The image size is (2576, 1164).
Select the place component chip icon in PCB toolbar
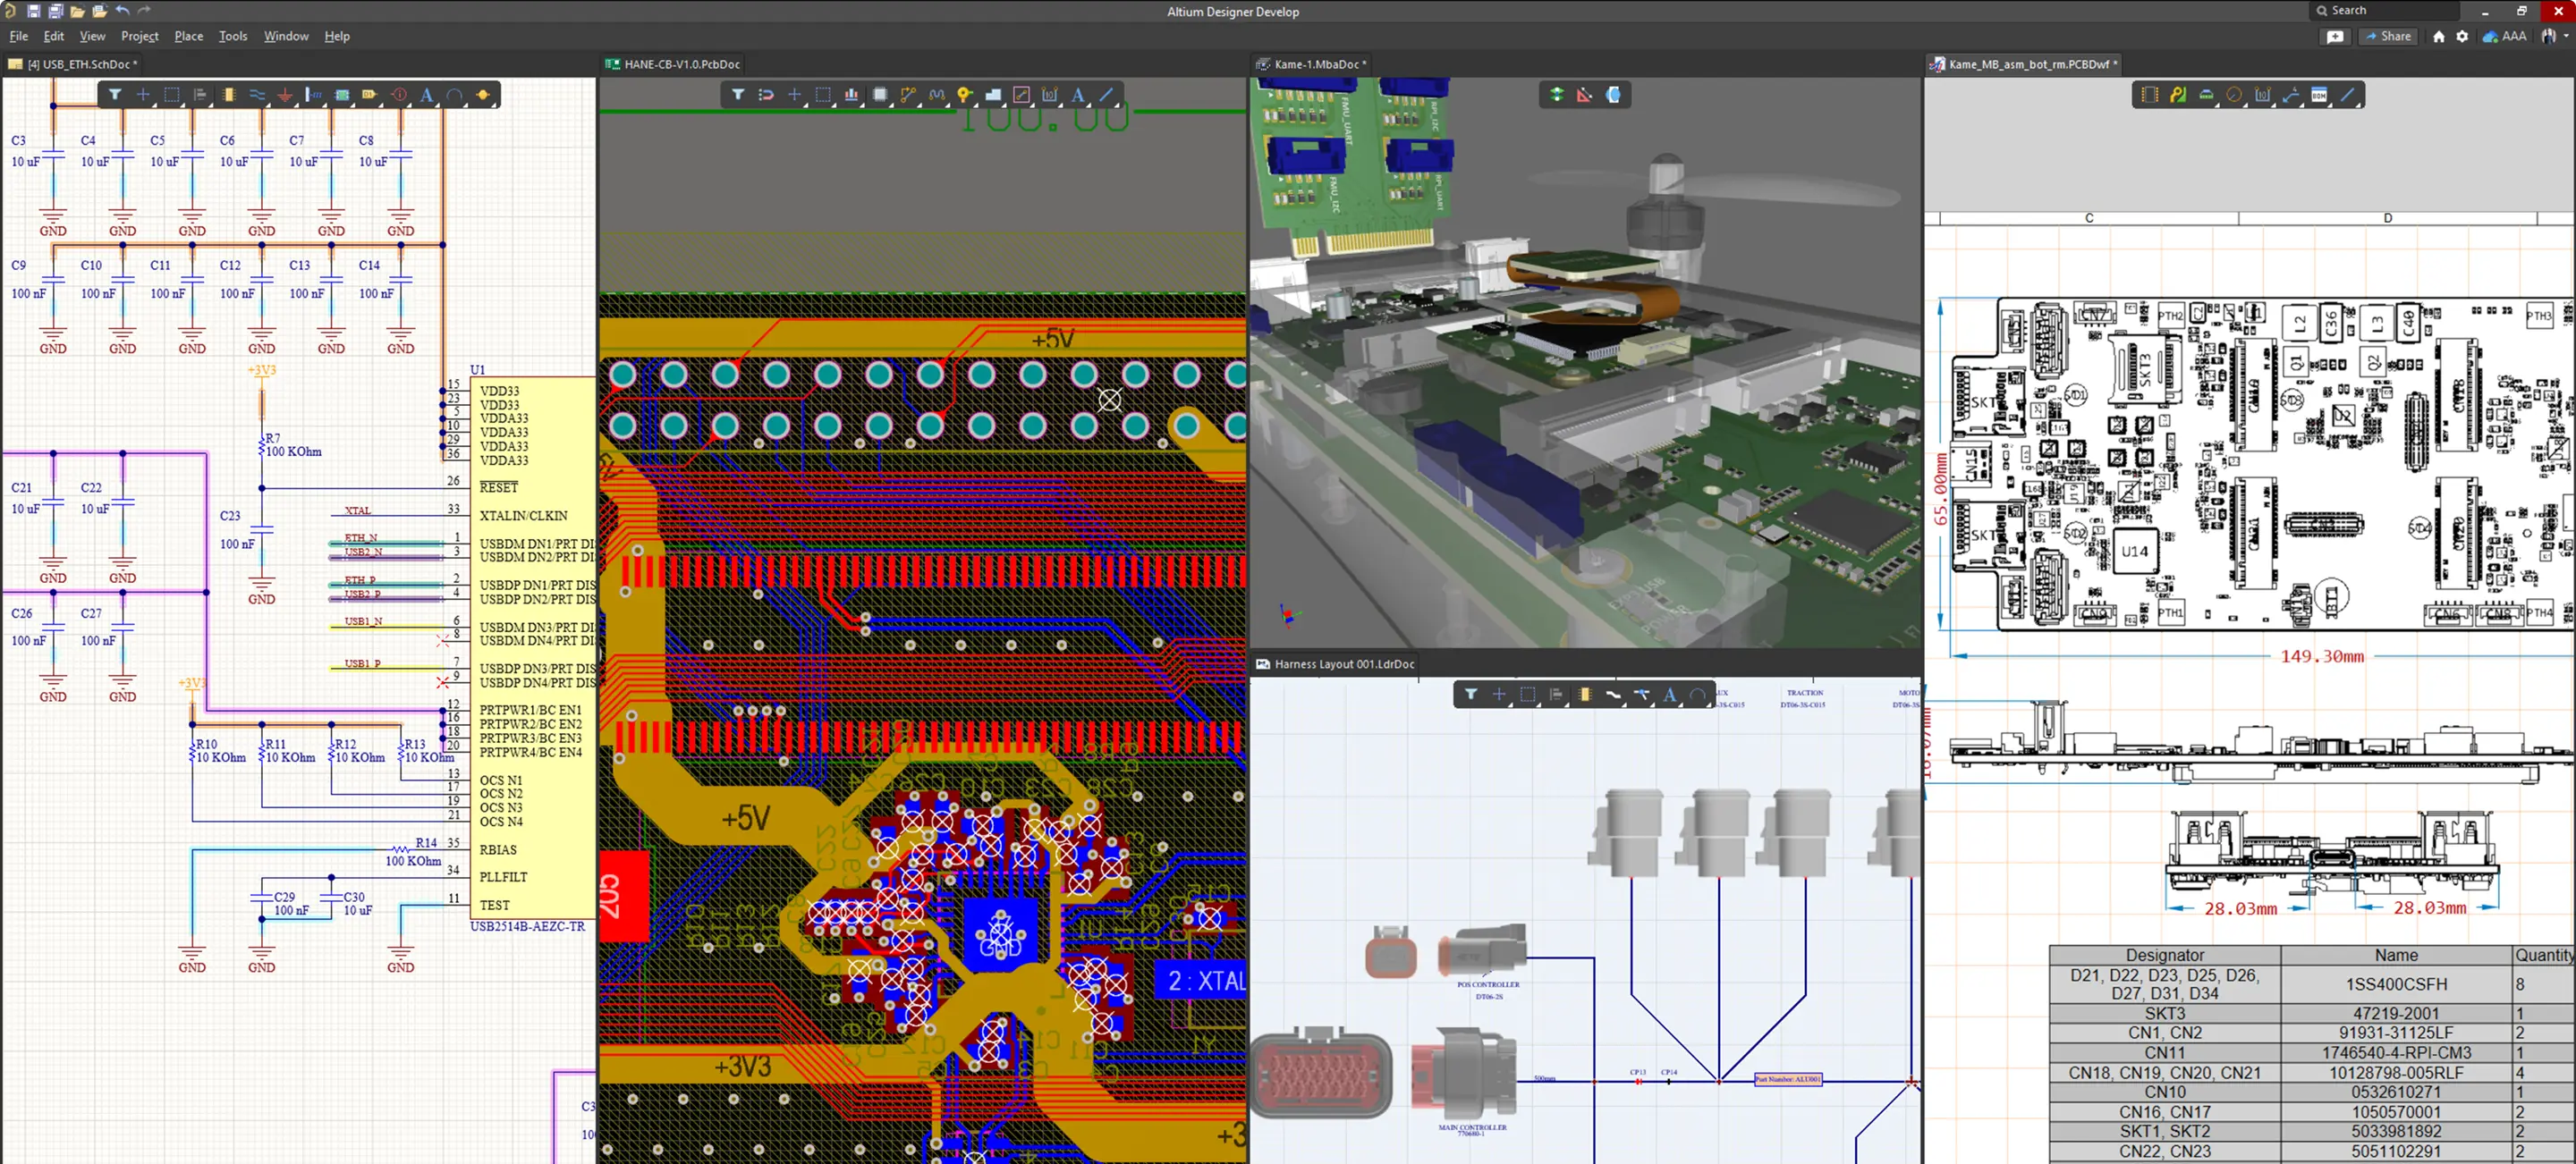[880, 95]
